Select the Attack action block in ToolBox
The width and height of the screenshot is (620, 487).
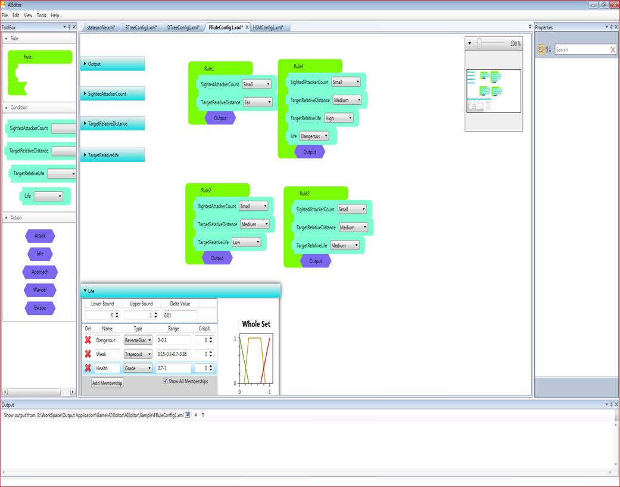[x=40, y=236]
